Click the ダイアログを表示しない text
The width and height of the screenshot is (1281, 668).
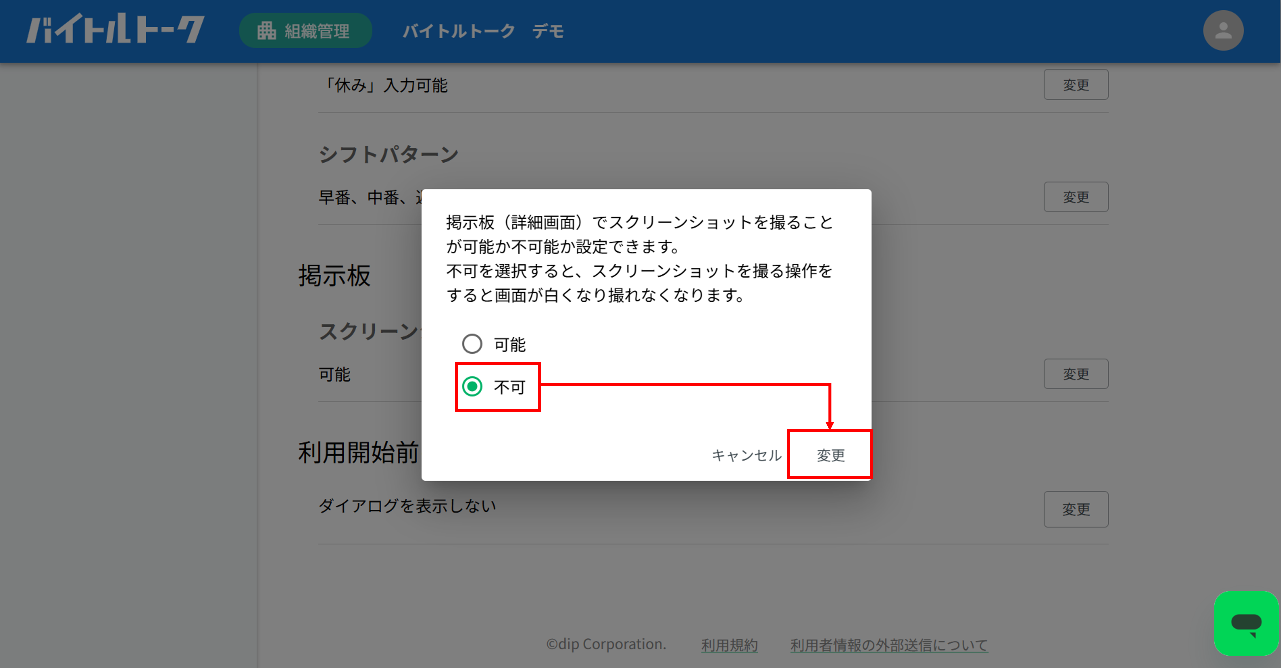coord(407,506)
